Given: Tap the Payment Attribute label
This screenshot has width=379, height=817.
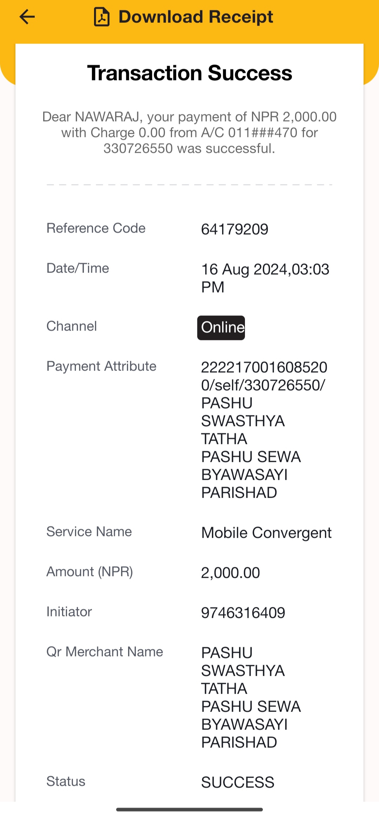Looking at the screenshot, I should click(x=101, y=366).
